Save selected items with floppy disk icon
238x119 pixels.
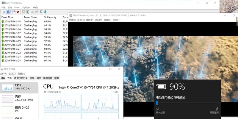(x=24, y=12)
